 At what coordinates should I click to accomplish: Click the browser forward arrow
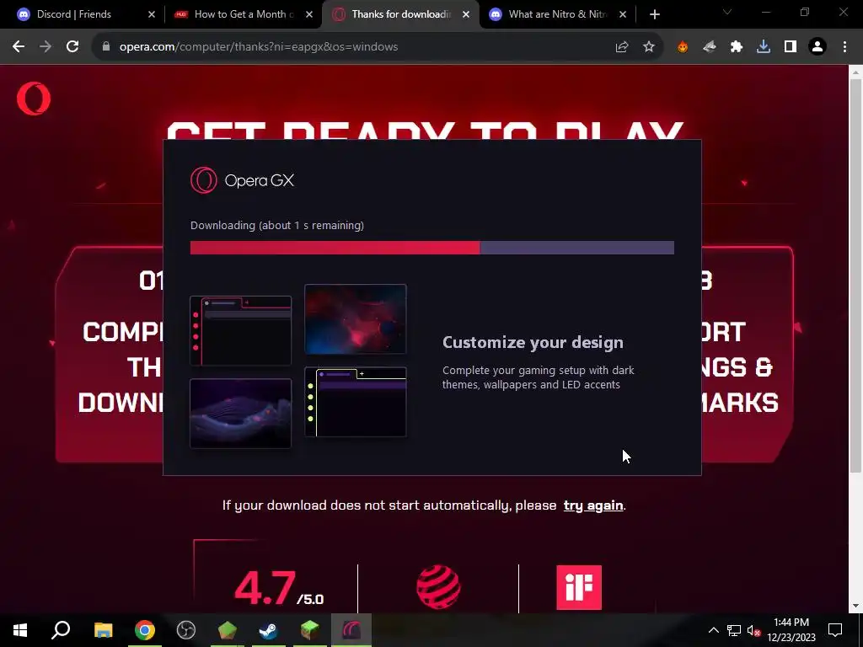click(x=46, y=47)
